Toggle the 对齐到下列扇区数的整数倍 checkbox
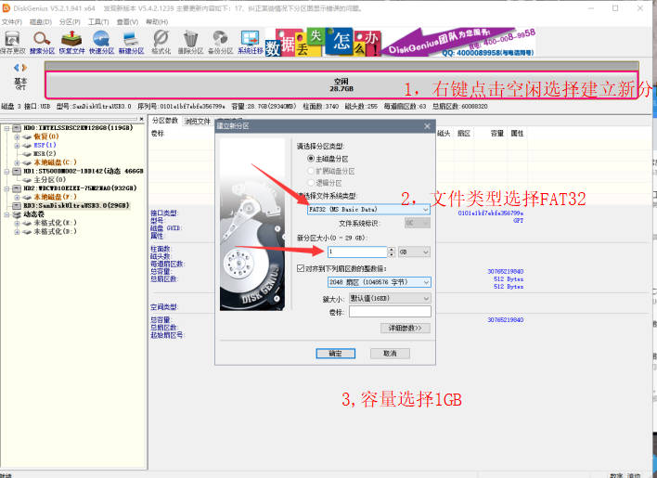The image size is (657, 478). click(301, 268)
